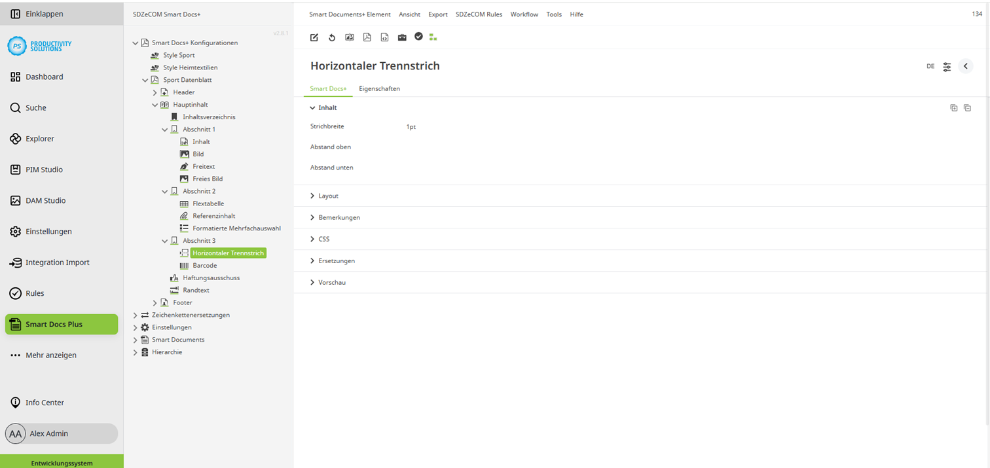Screen dimensions: 990x468
Task: Select the green structure icon in the toolbar
Action: 433,37
